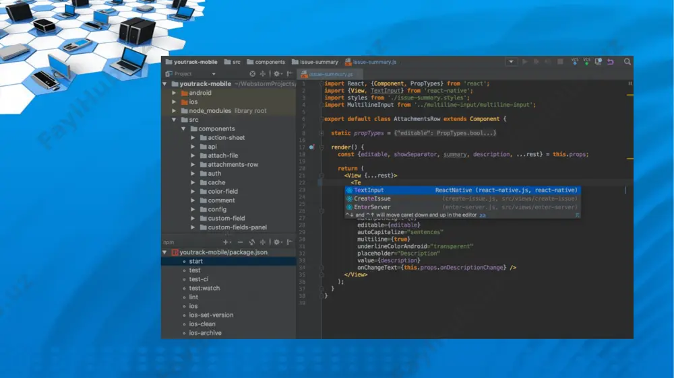Image resolution: width=674 pixels, height=378 pixels.
Task: Click the remove (−) icon in npm panel
Action: tap(241, 242)
